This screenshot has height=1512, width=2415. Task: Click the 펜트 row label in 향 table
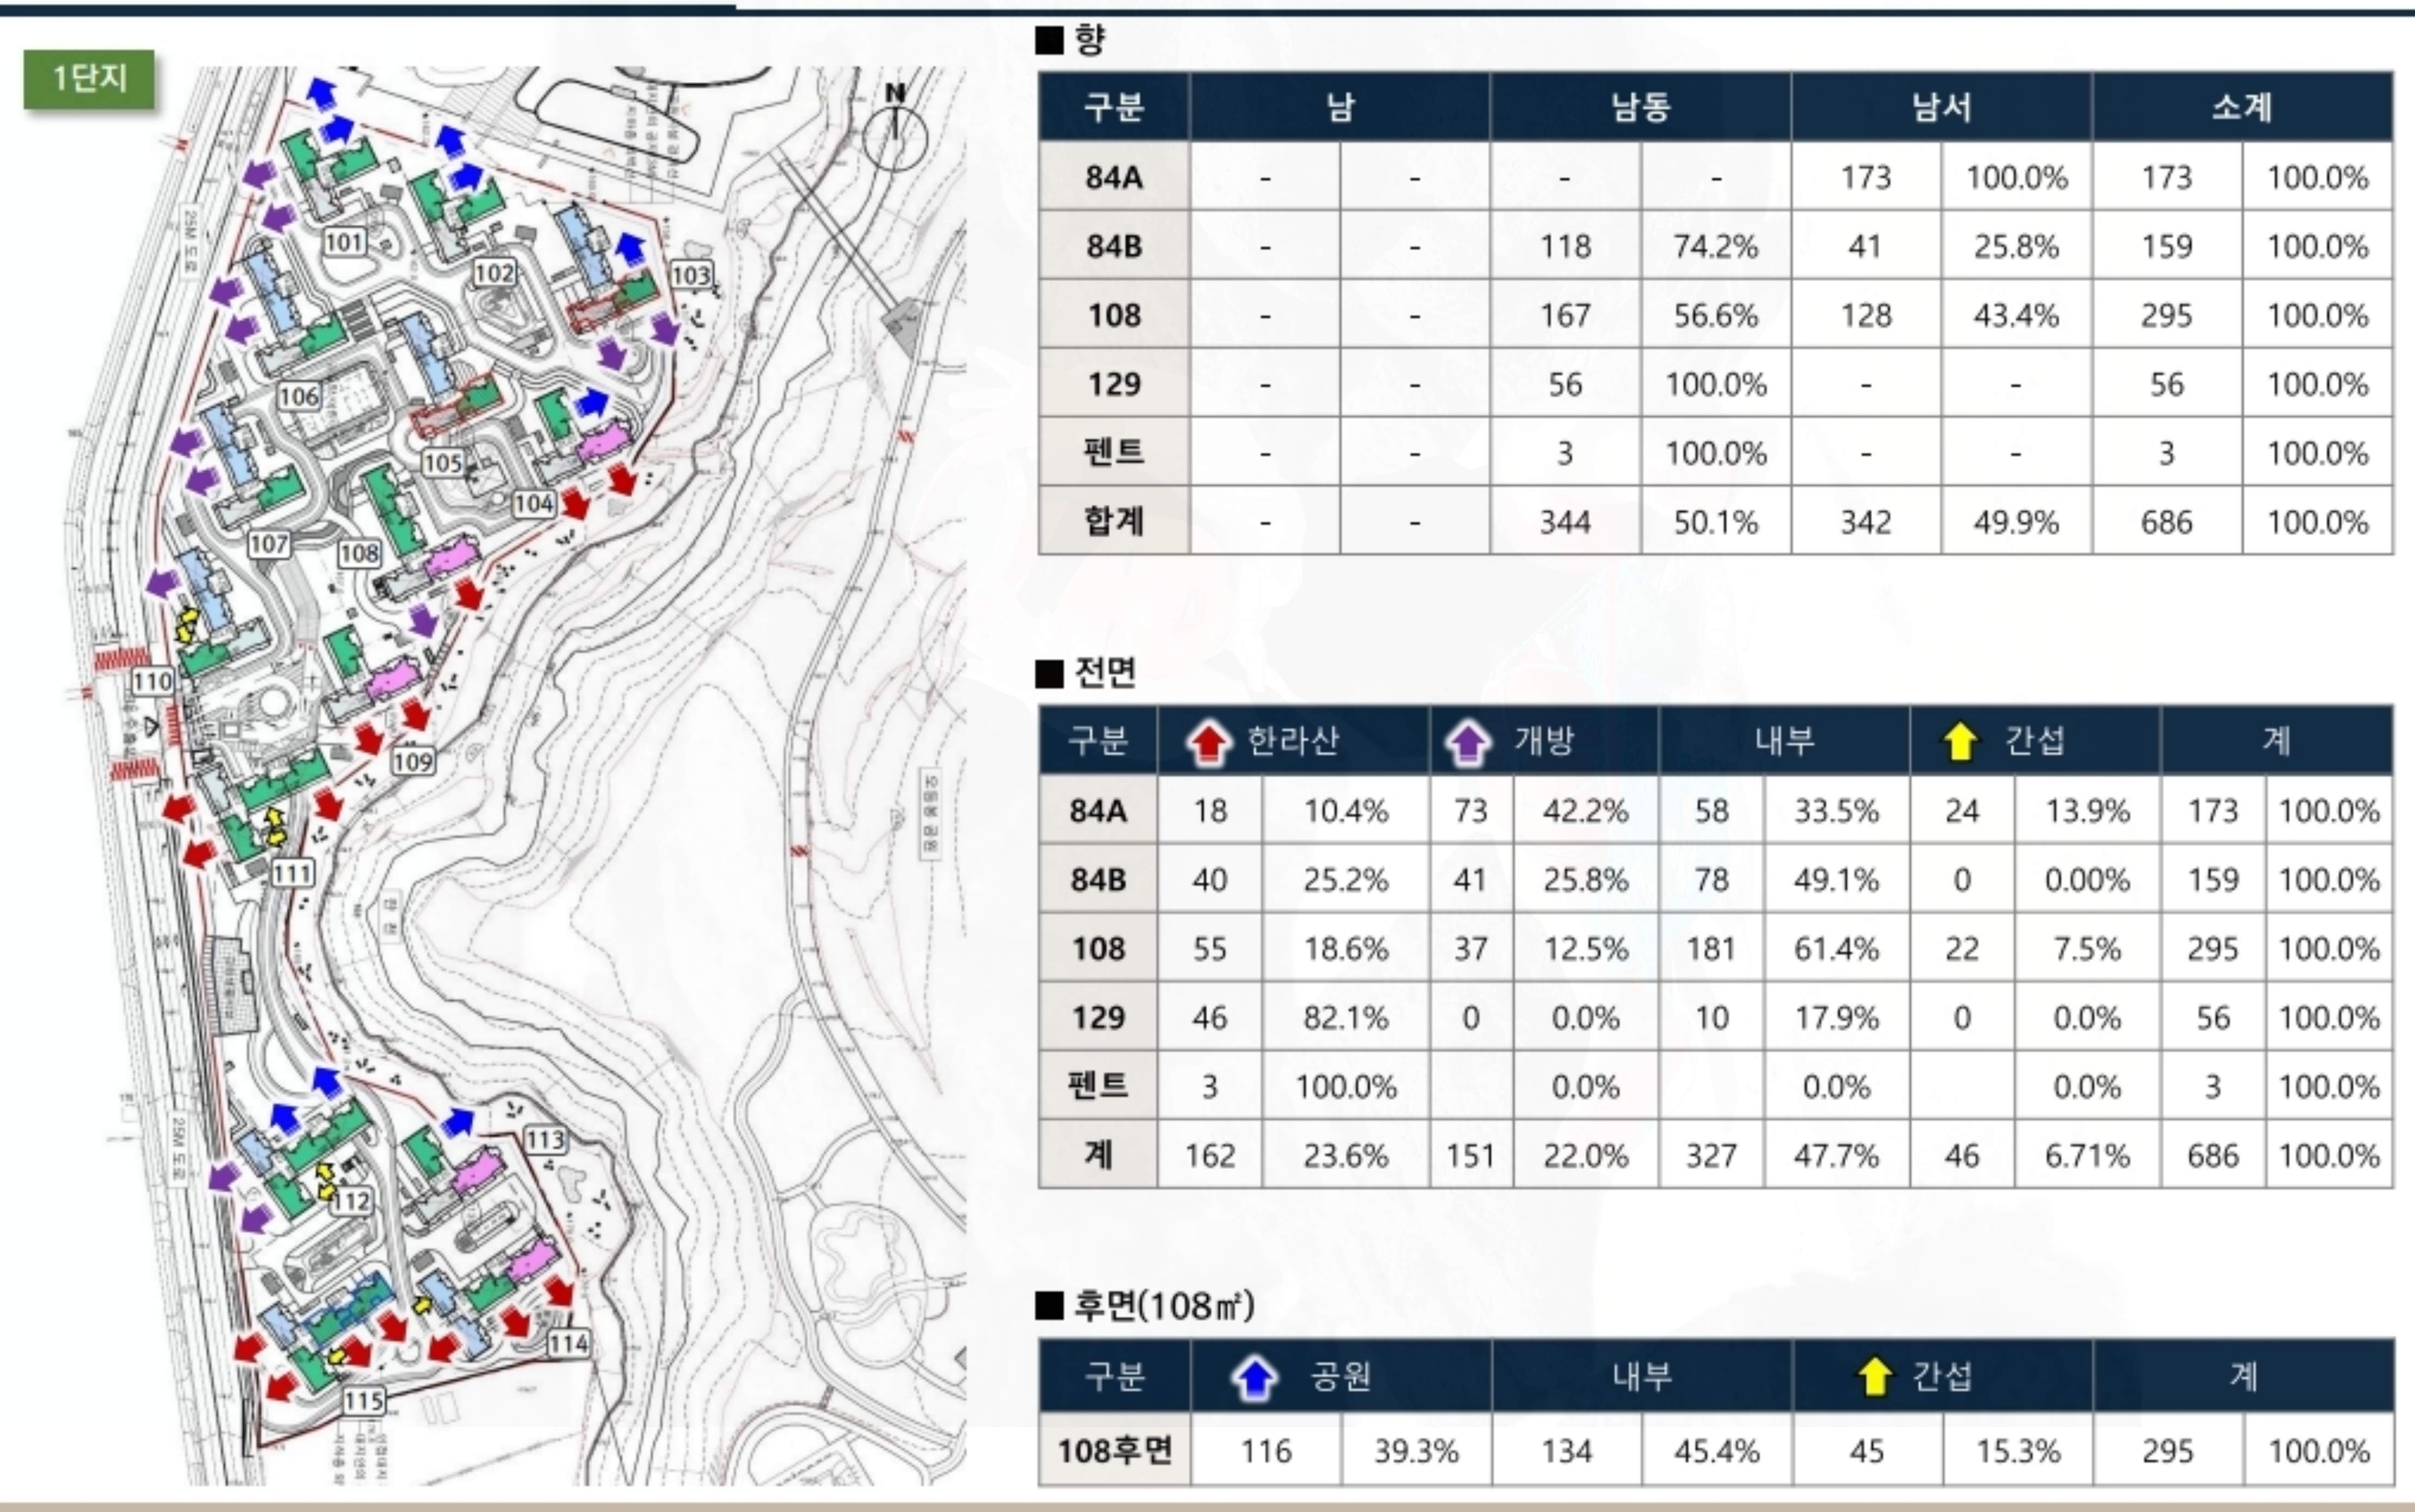[x=1113, y=453]
